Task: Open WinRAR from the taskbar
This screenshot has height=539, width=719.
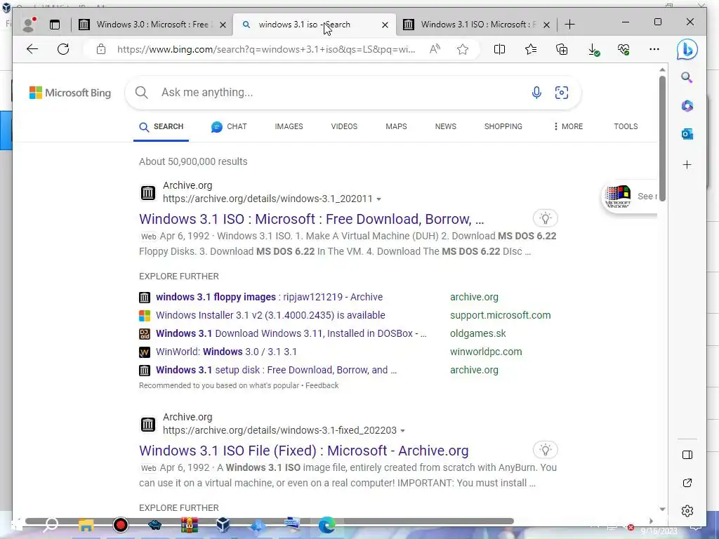Action: pos(189,525)
